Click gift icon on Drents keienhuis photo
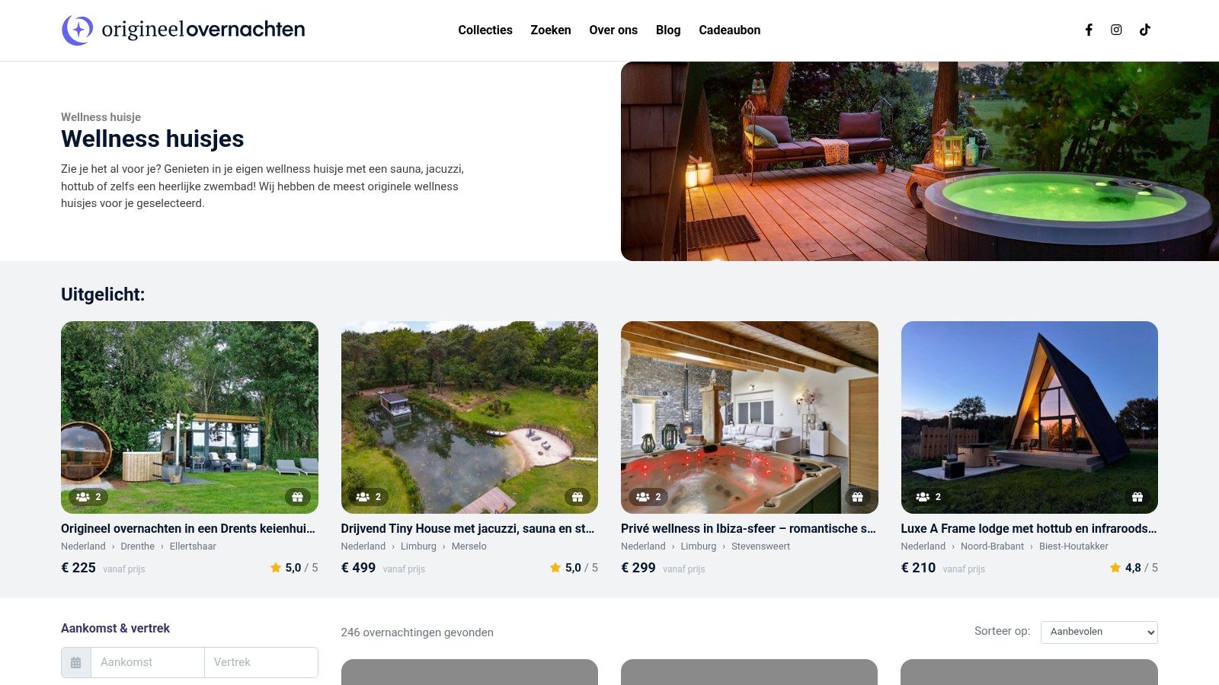Image resolution: width=1219 pixels, height=685 pixels. [298, 497]
